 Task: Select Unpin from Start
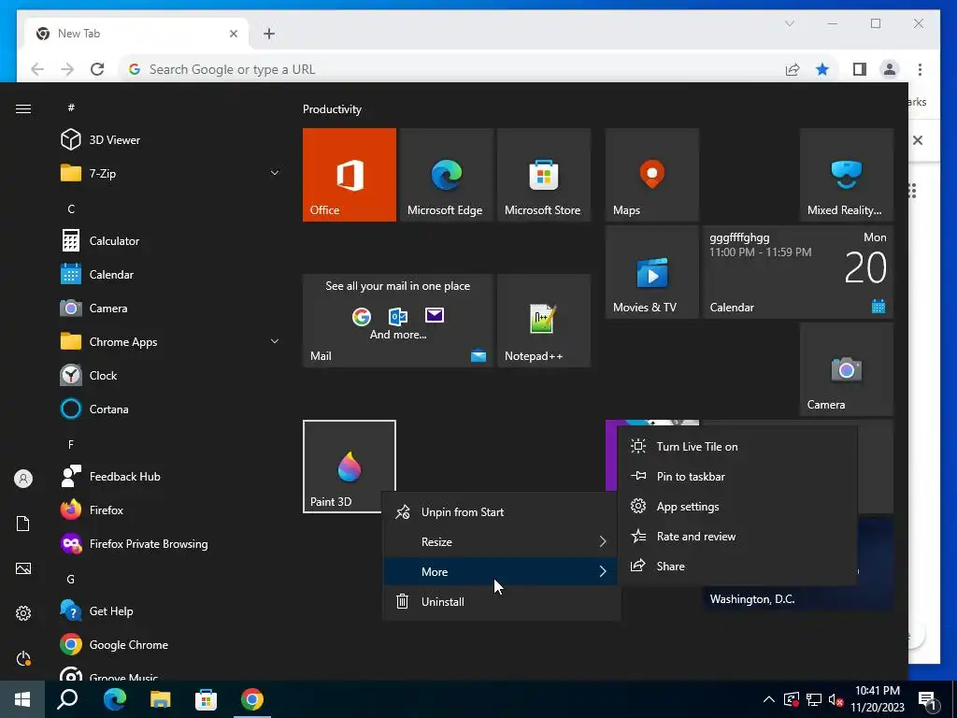pyautogui.click(x=501, y=511)
